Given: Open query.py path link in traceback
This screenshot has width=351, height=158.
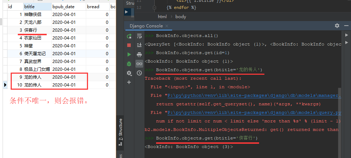Looking at the screenshot, I should tap(254, 112).
